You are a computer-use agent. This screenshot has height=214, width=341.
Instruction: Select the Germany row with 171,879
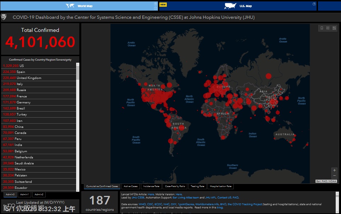(39, 102)
